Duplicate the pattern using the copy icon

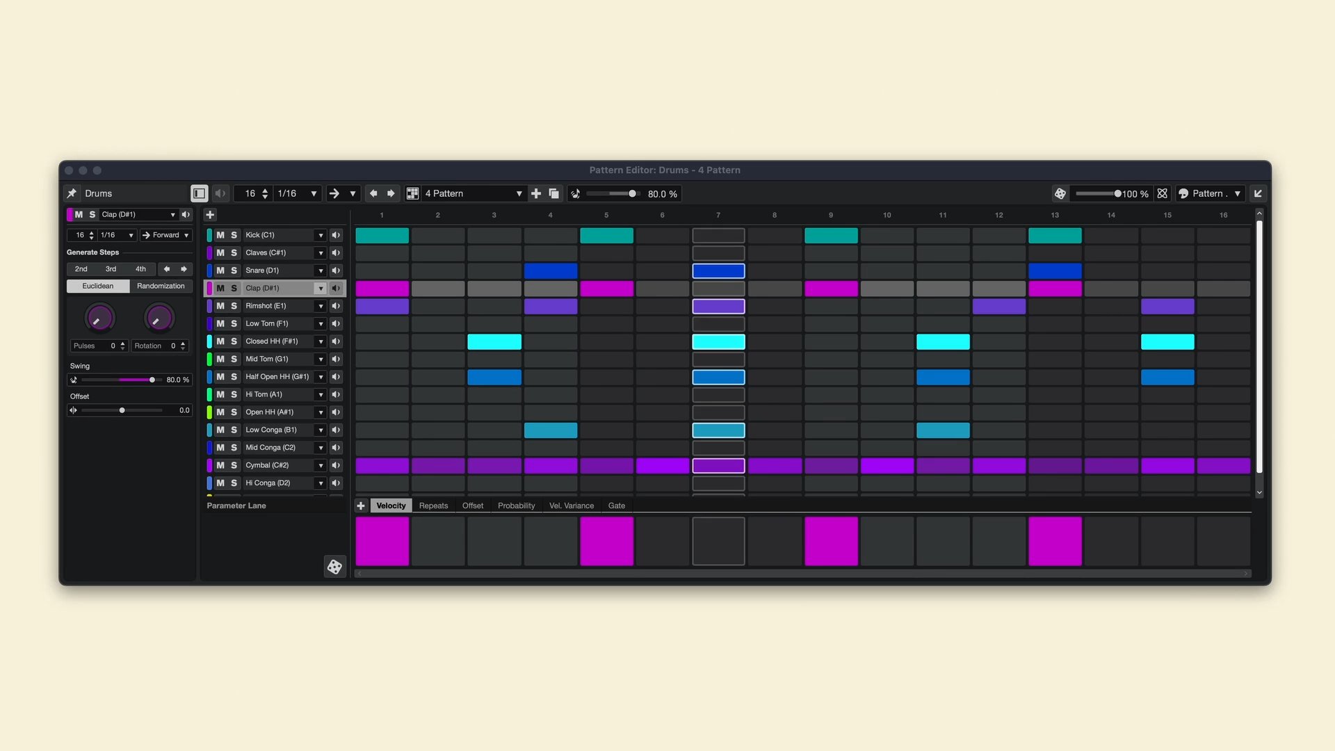(x=554, y=193)
